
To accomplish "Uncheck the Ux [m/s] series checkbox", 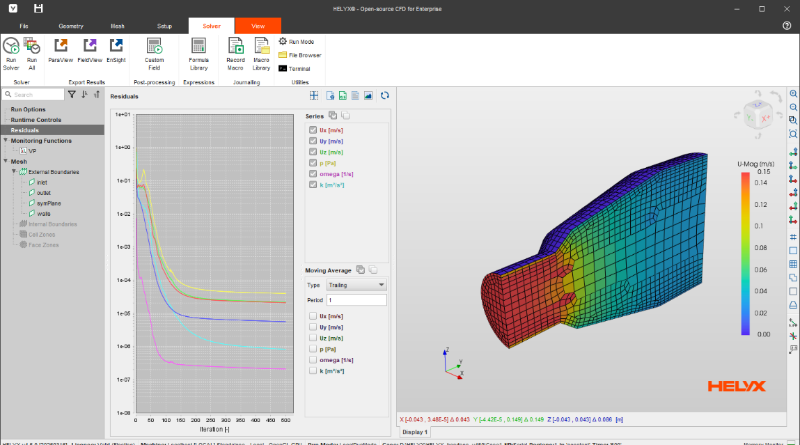I will (x=313, y=130).
